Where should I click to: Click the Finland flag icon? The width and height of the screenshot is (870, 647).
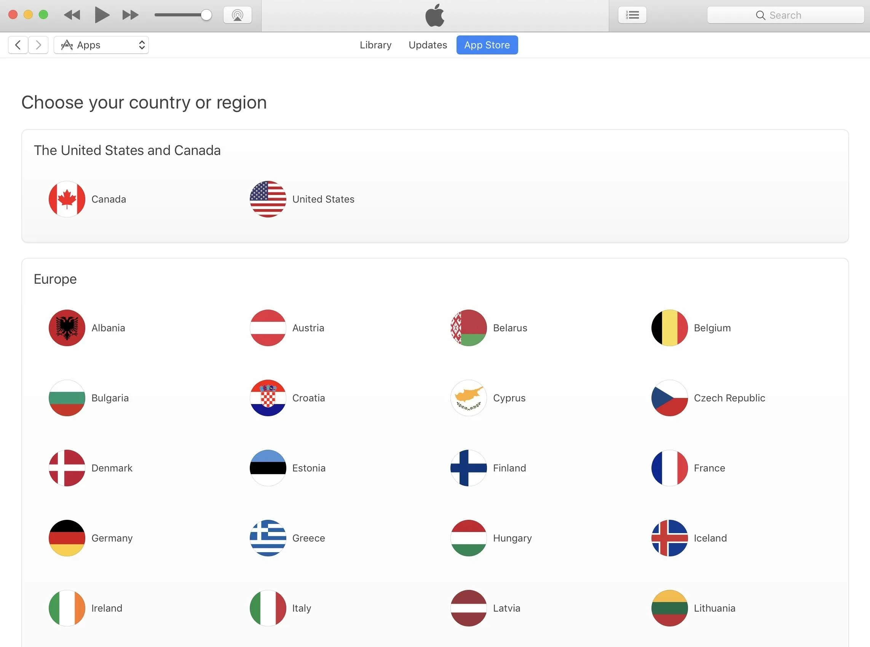[x=469, y=468]
